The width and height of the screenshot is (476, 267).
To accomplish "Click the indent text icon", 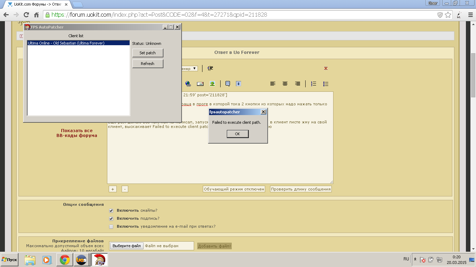I will point(210,68).
